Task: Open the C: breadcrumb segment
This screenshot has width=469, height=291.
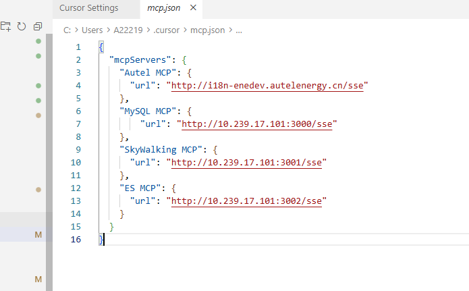Action: pos(67,30)
